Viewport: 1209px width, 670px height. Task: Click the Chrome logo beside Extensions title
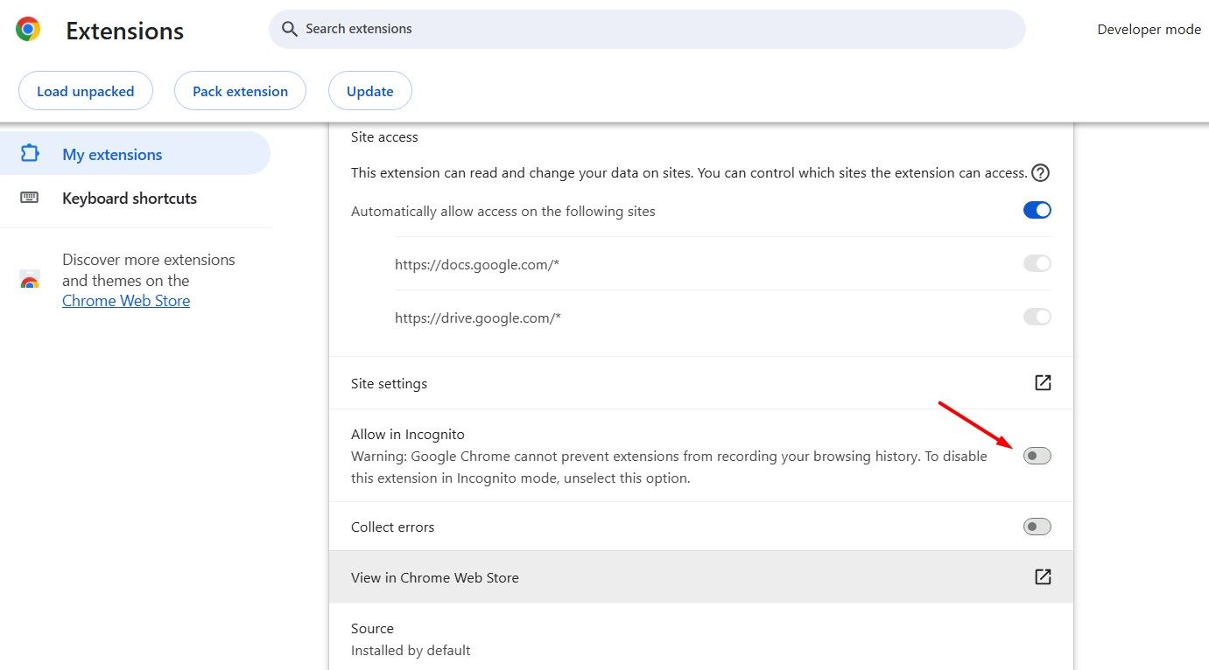coord(28,30)
